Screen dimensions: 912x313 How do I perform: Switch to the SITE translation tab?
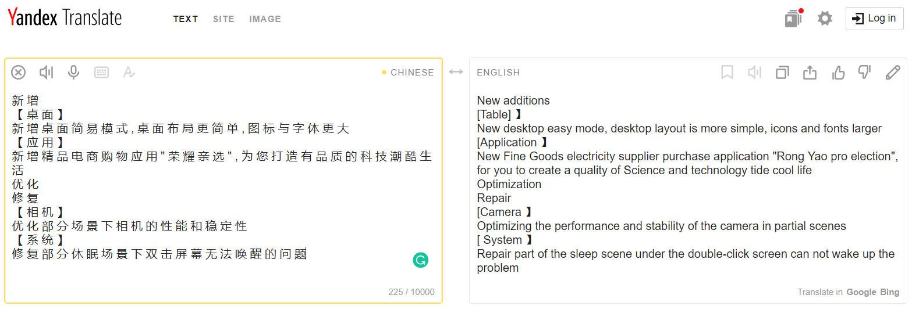click(x=223, y=19)
